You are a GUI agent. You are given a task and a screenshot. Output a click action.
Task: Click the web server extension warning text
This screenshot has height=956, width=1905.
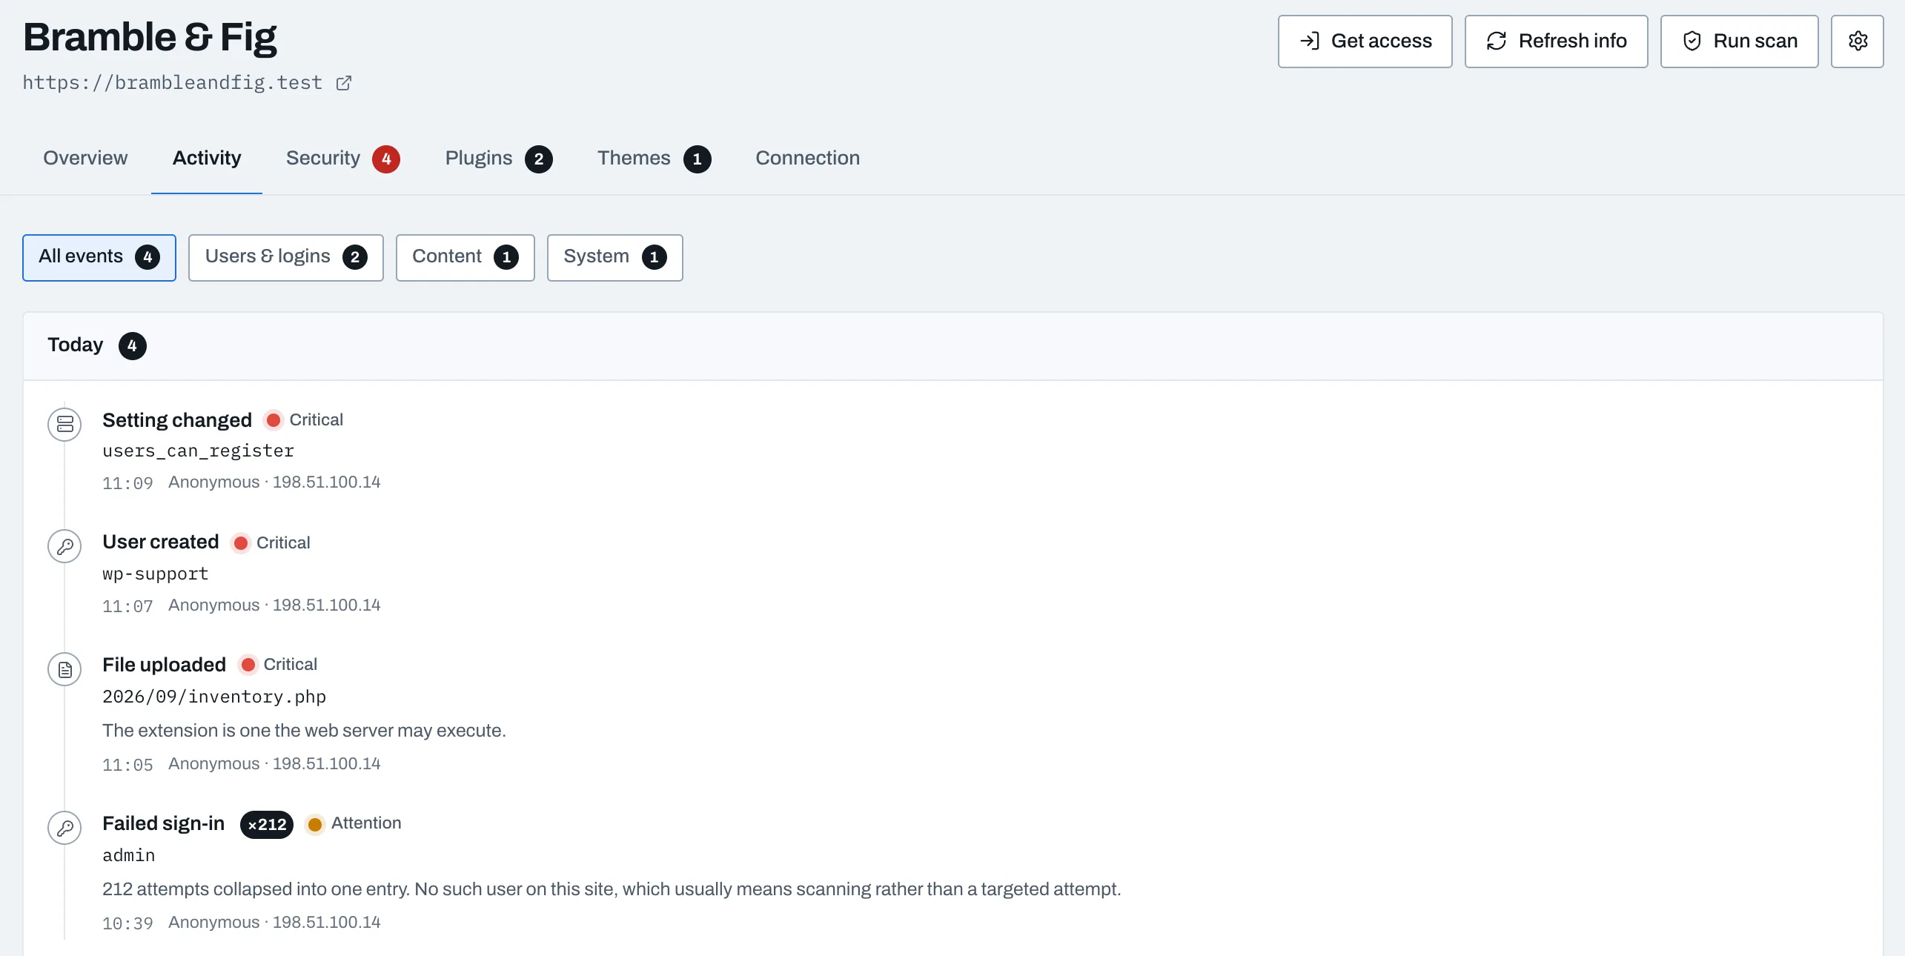pos(304,731)
